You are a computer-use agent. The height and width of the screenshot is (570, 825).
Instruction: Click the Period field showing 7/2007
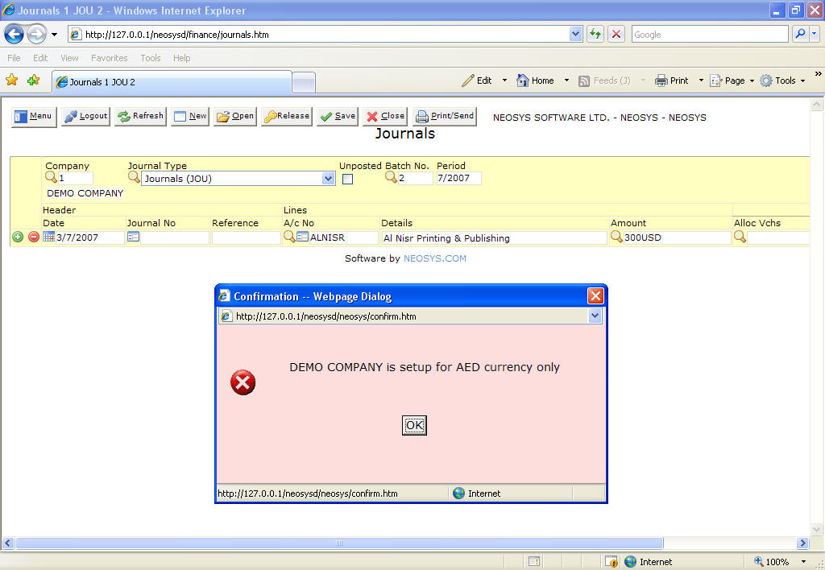[458, 178]
